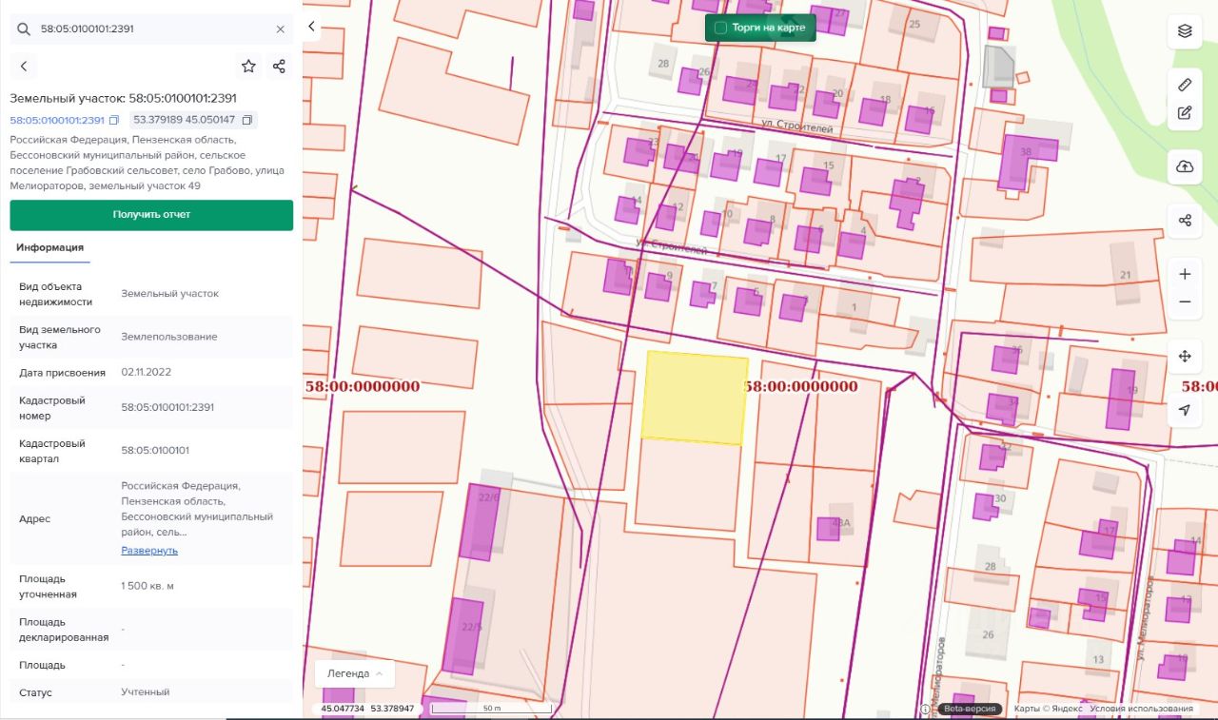Screen dimensions: 1218x720
Task: Click the search magnifier icon
Action: point(24,29)
